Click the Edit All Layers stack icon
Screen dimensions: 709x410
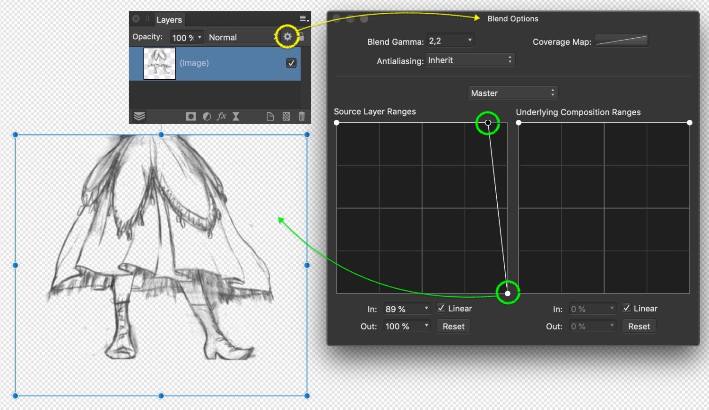(x=139, y=117)
